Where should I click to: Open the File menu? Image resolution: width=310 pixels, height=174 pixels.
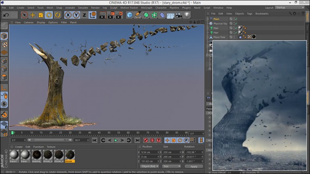click(x=4, y=8)
